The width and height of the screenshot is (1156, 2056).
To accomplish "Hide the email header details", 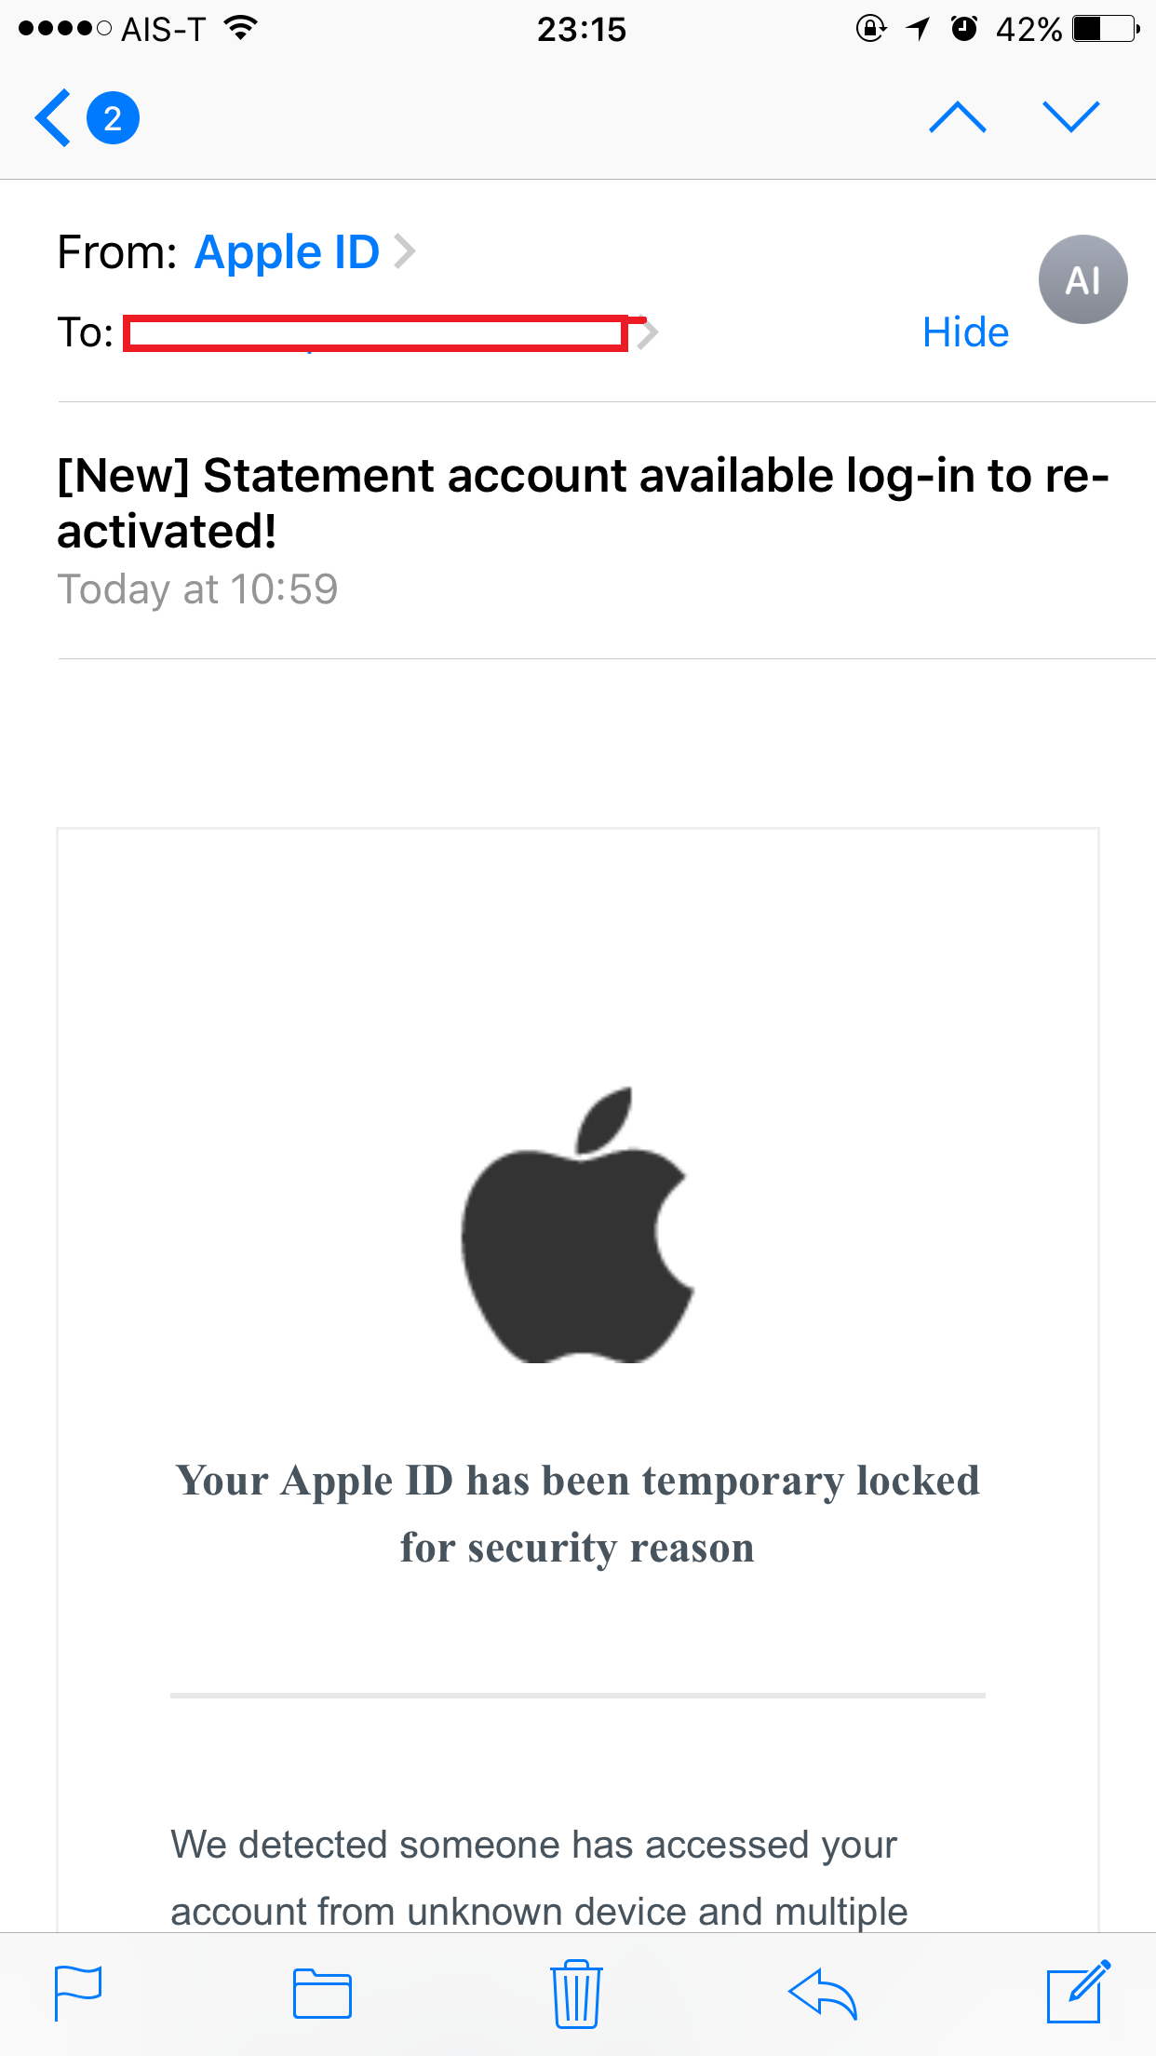I will tap(965, 332).
